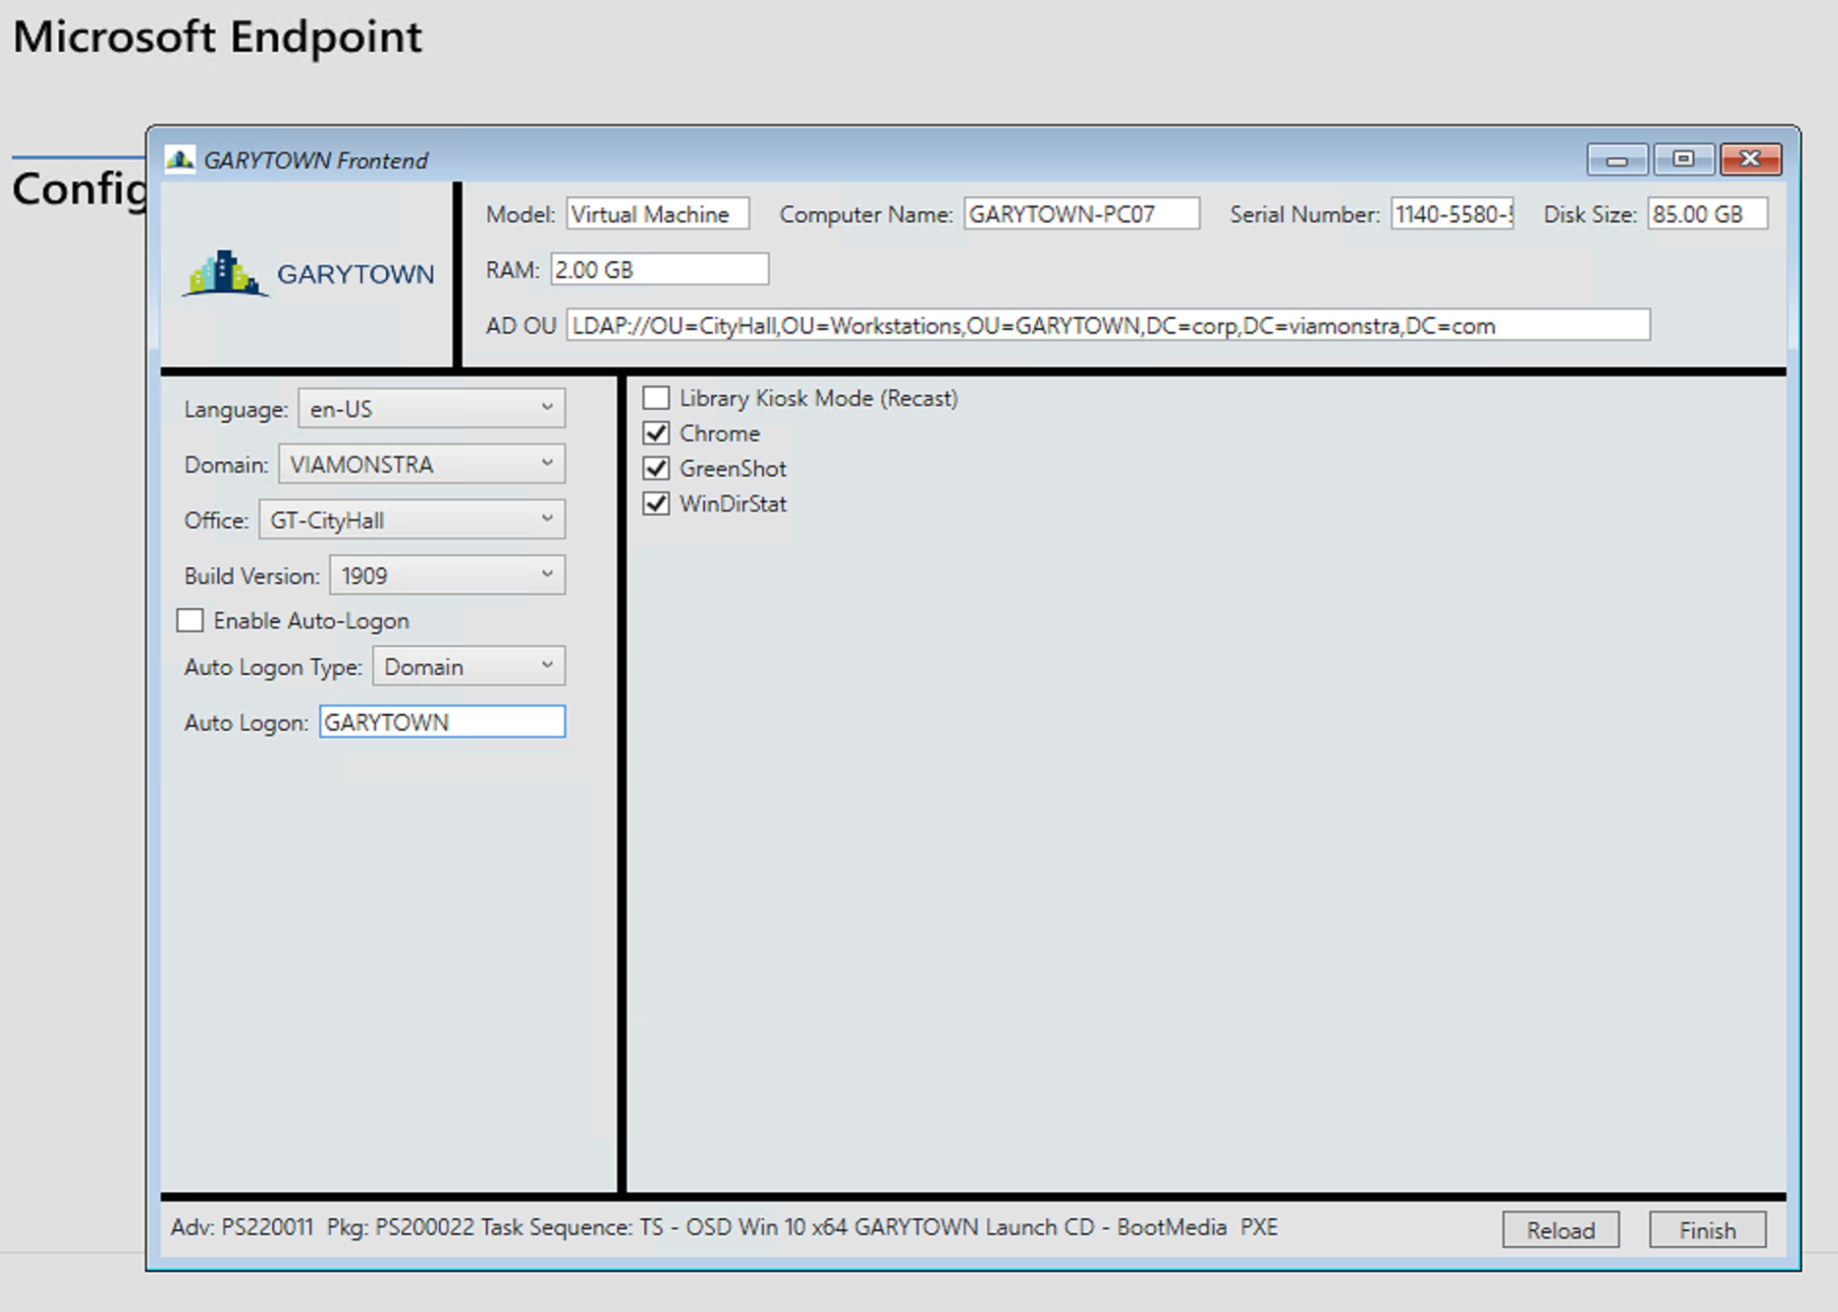
Task: Click the Finish button
Action: point(1706,1230)
